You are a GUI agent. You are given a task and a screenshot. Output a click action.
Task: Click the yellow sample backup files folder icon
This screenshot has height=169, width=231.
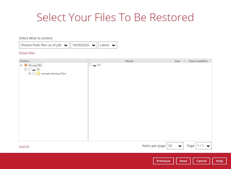tap(38, 73)
